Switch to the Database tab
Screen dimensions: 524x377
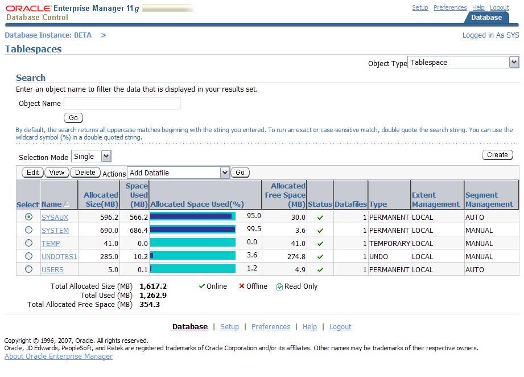tap(486, 18)
